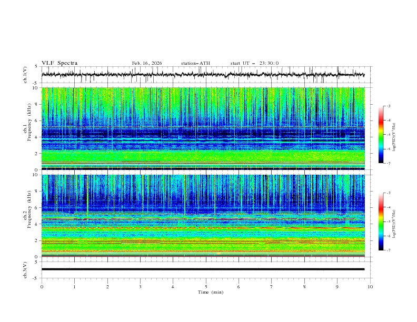
Task: Click the "-3" tick of ch.1 color bar
Action: pos(388,106)
